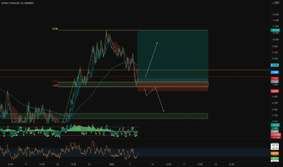283x167 pixels.
Task: Select the green 14.751 indicator label
Action: 275,125
